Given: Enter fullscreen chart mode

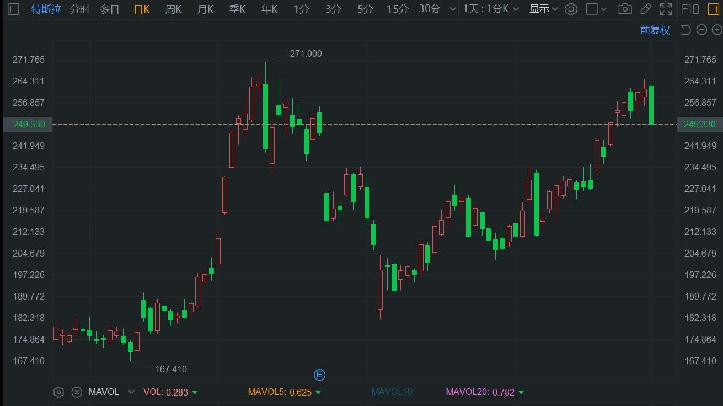Looking at the screenshot, I should click(666, 9).
